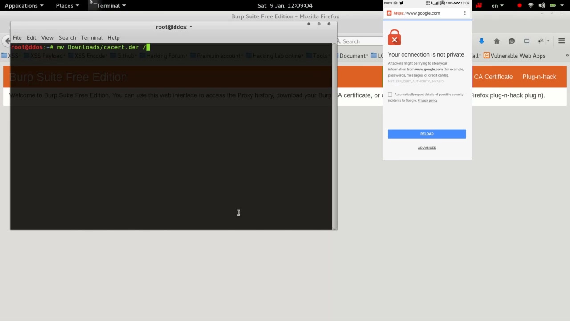570x321 pixels.
Task: Open the Privacy policy link
Action: (x=427, y=100)
